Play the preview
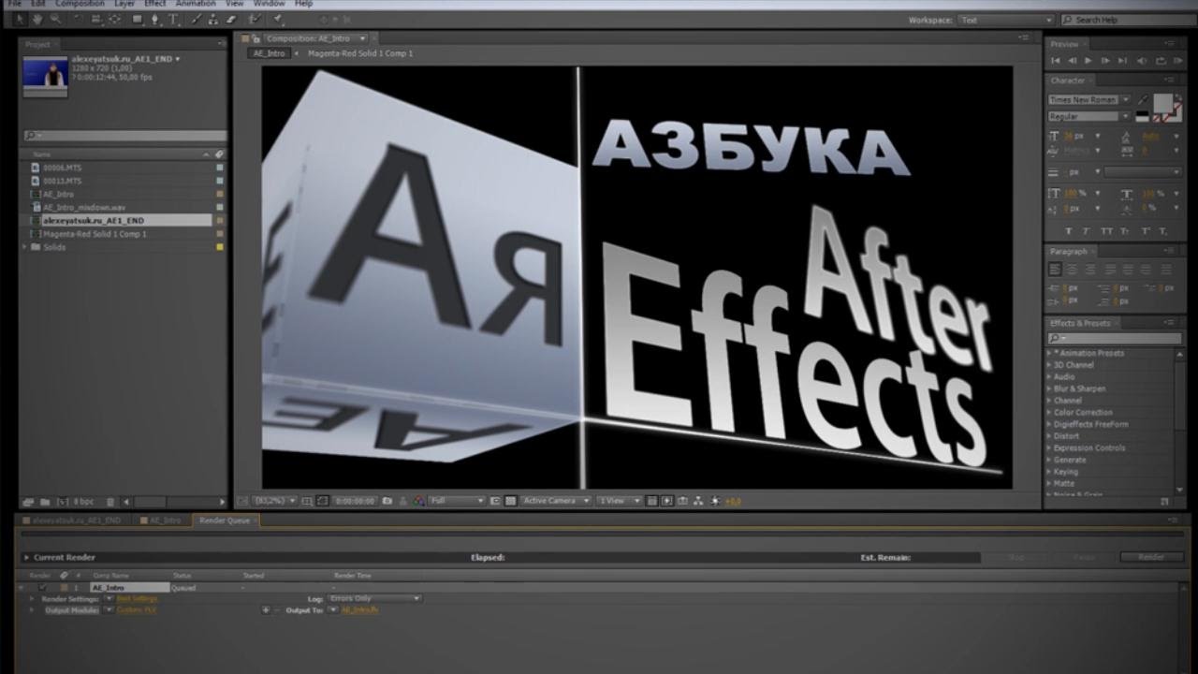 [x=1088, y=61]
